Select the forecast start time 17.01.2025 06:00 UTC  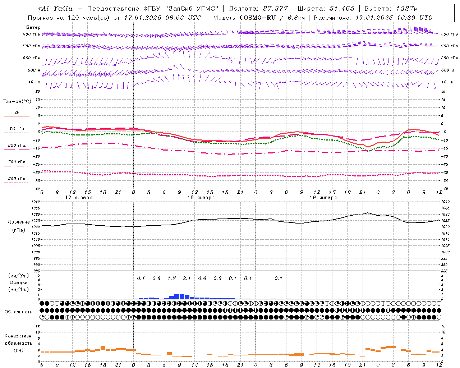tap(162, 18)
